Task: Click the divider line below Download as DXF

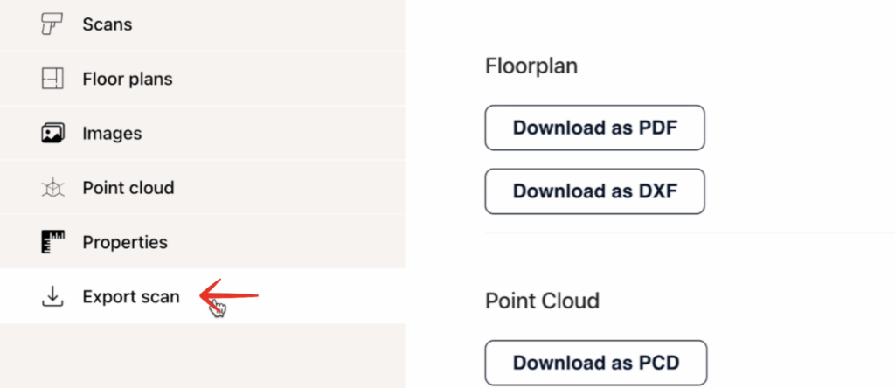Action: pyautogui.click(x=682, y=233)
